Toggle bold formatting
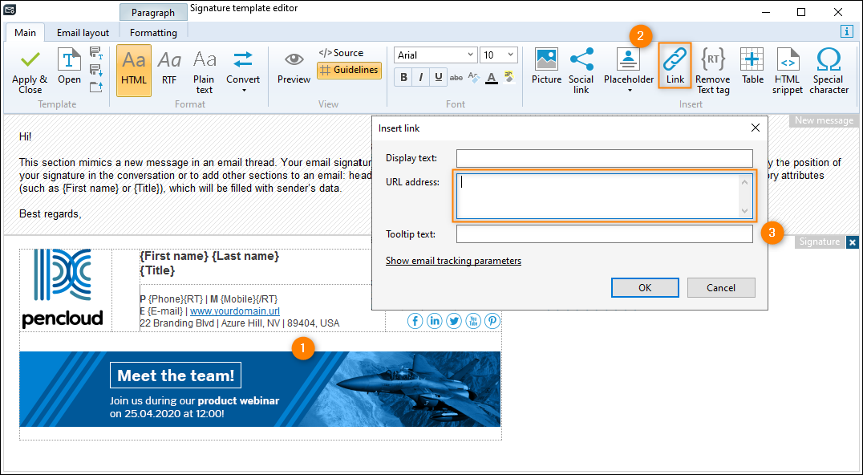 pyautogui.click(x=403, y=77)
